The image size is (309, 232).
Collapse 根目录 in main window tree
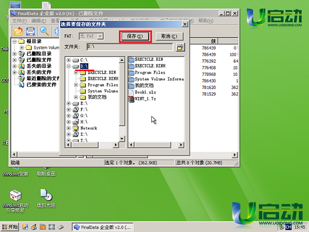[x=14, y=41]
